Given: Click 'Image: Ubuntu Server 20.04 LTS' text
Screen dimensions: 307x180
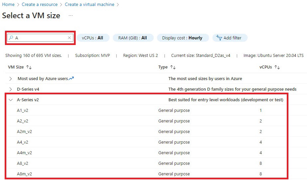Looking at the screenshot, I should pyautogui.click(x=273, y=56).
